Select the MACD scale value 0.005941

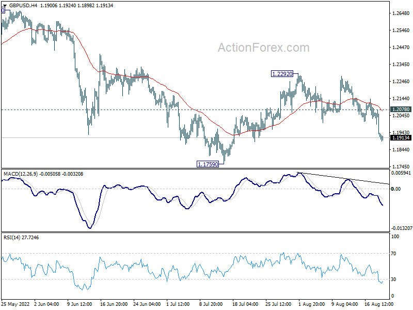pos(401,173)
